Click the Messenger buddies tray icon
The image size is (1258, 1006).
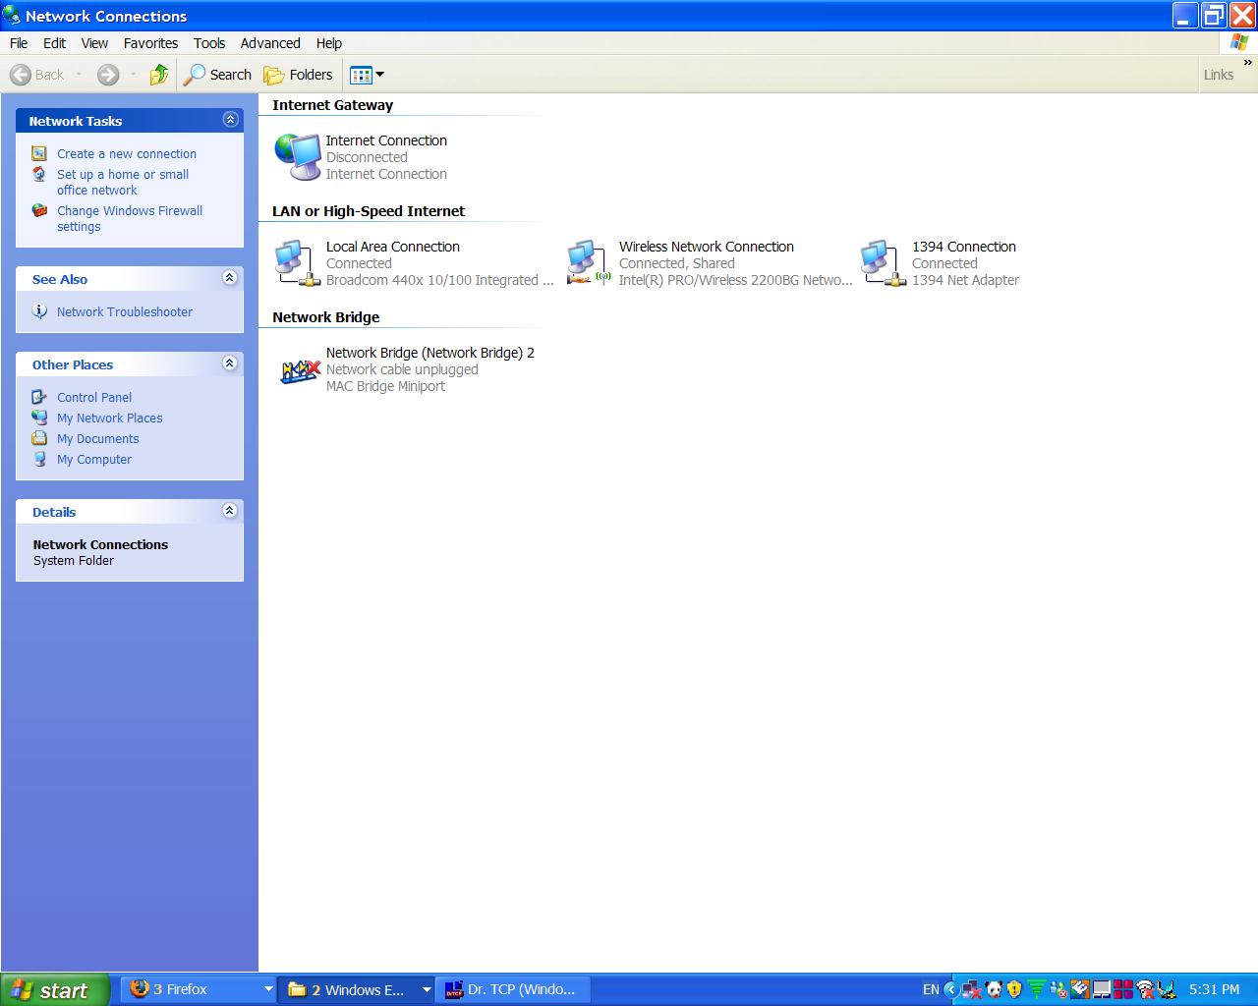tap(1058, 990)
